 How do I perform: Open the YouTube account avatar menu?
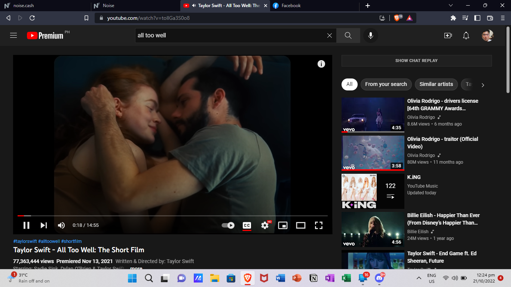487,36
